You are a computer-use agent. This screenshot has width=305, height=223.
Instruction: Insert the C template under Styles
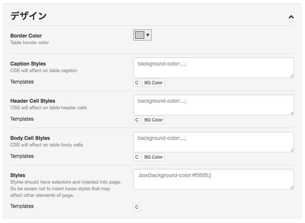[x=137, y=207]
